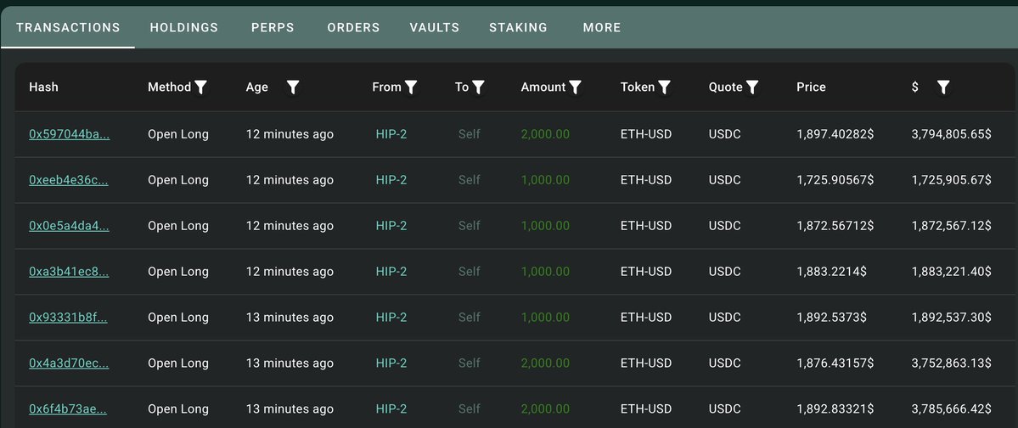
Task: Select the Vaults tab
Action: coord(434,27)
